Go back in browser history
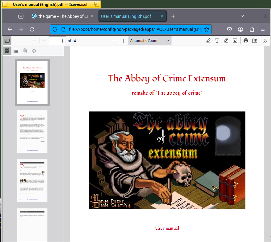Screen dimensions: 271x242 [10, 29]
